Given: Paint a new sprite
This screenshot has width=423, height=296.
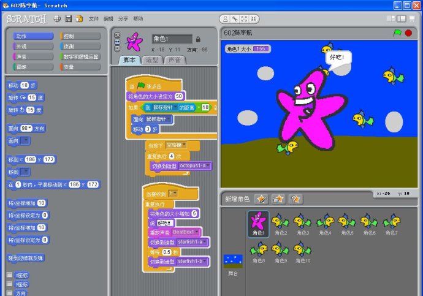Looking at the screenshot, I should 261,199.
